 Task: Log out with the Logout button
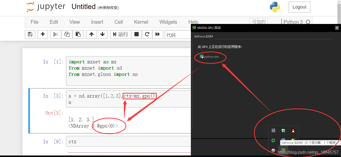tap(299, 7)
